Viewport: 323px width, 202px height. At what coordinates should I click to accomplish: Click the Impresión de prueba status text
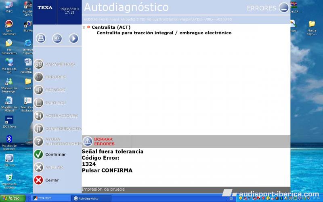pos(103,189)
